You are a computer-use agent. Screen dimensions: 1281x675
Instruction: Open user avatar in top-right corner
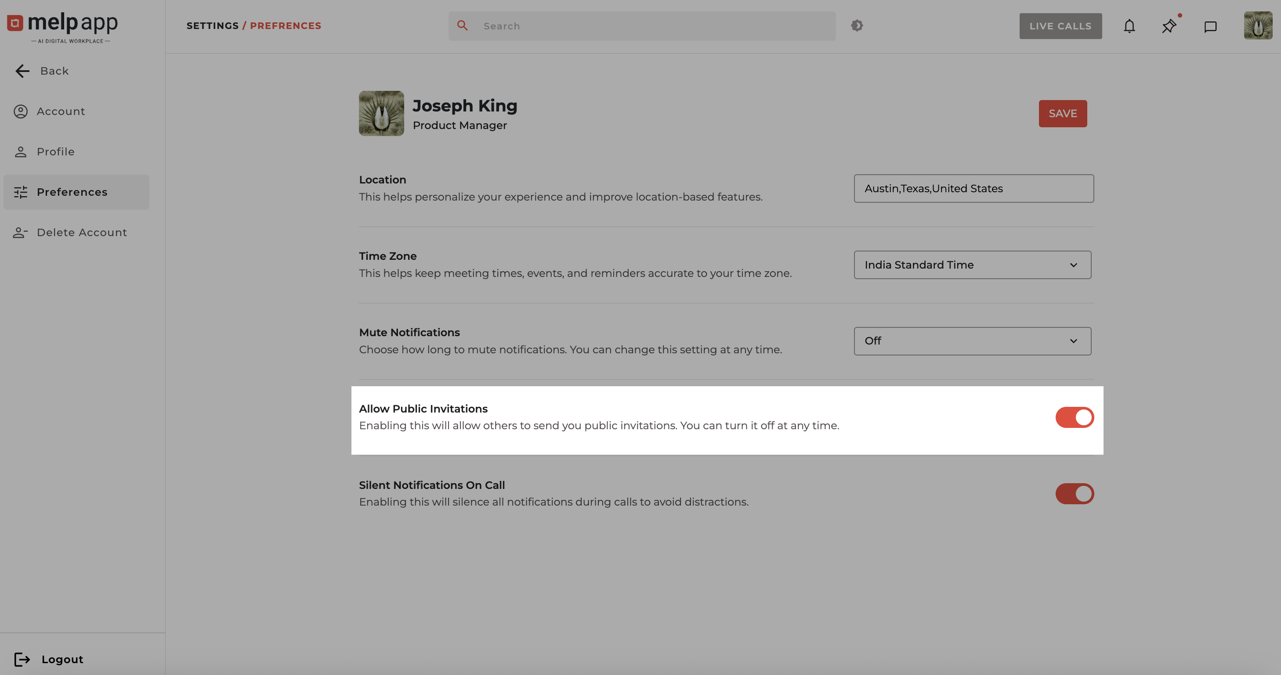click(x=1258, y=25)
